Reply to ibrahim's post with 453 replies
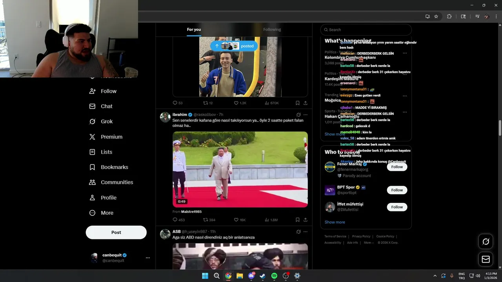This screenshot has width=502, height=282. pos(178,220)
